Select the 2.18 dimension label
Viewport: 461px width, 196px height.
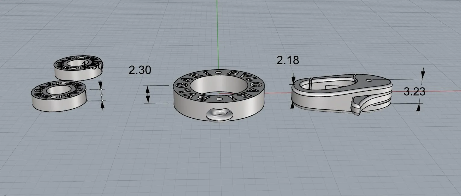pos(288,60)
